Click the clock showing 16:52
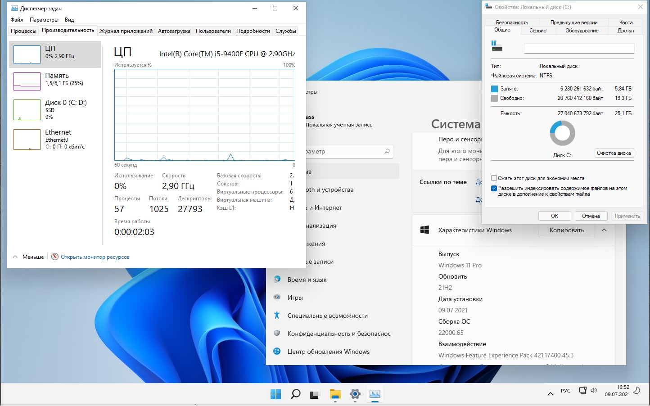 point(623,387)
